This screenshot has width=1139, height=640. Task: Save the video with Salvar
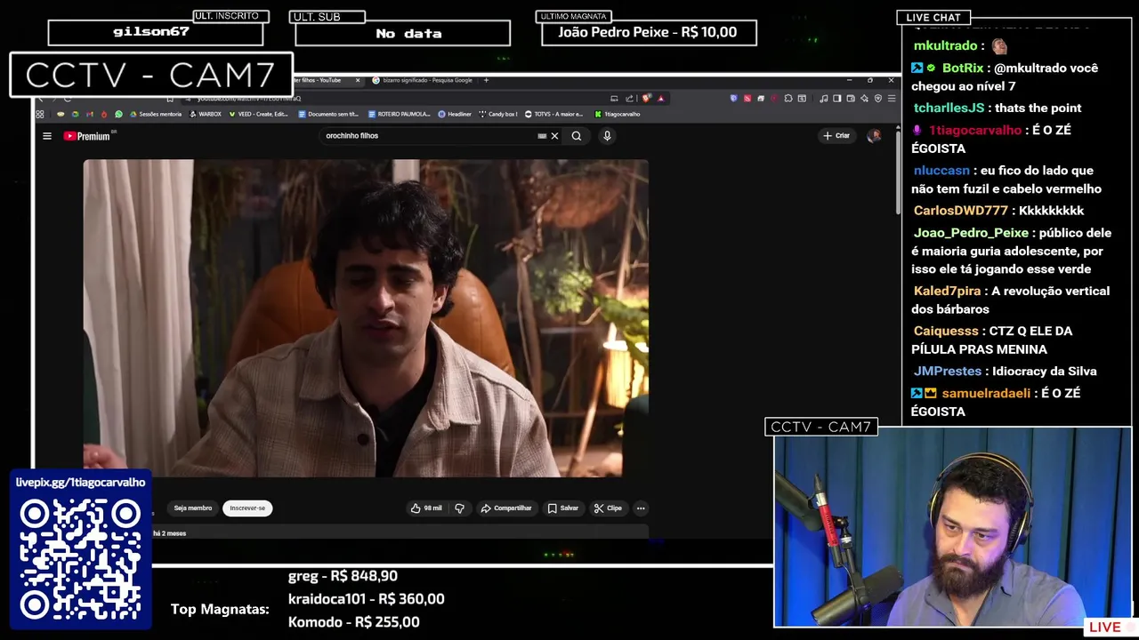tap(563, 508)
